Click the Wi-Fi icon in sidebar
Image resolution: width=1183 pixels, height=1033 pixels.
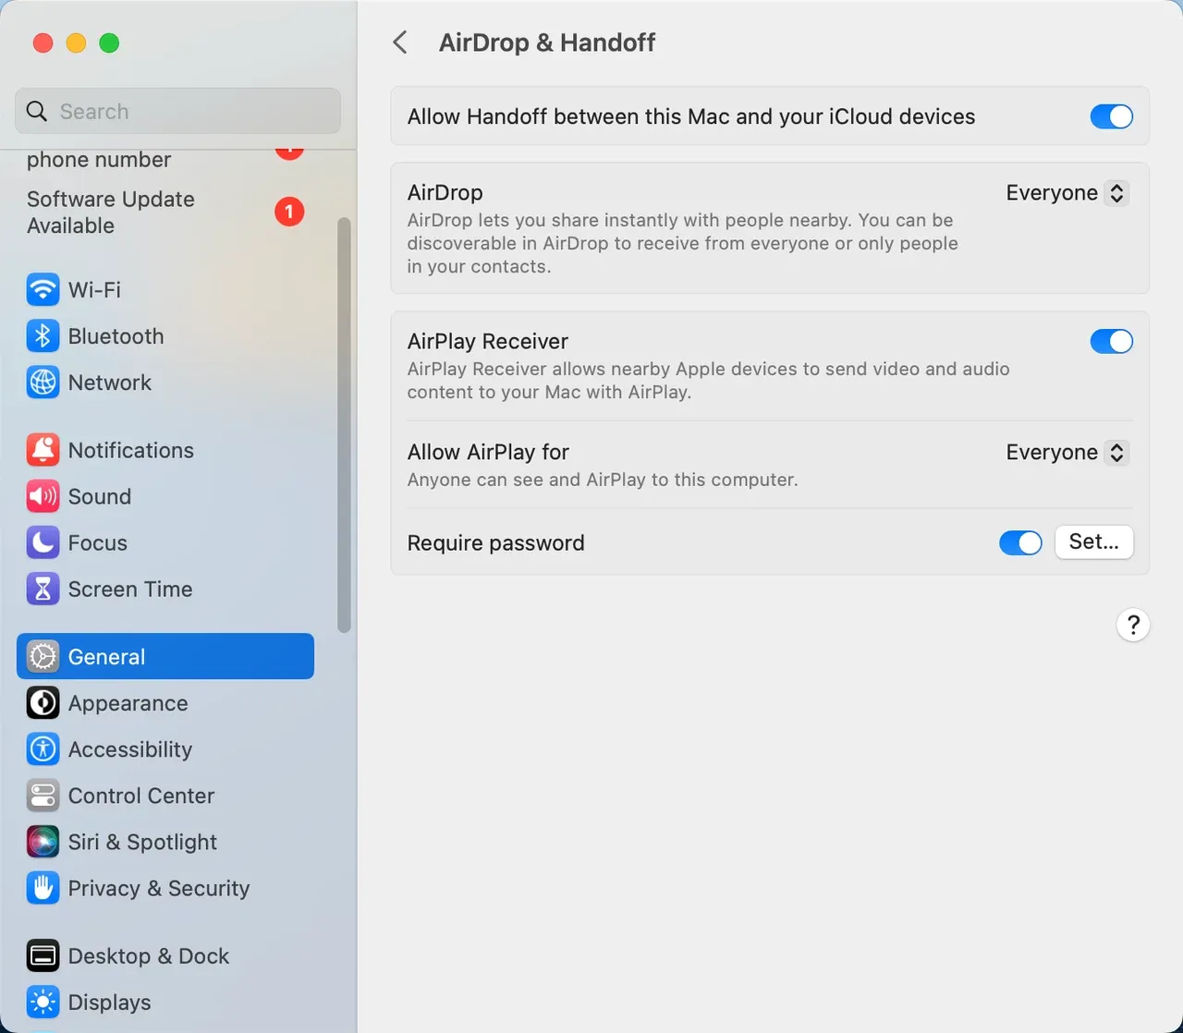coord(43,290)
